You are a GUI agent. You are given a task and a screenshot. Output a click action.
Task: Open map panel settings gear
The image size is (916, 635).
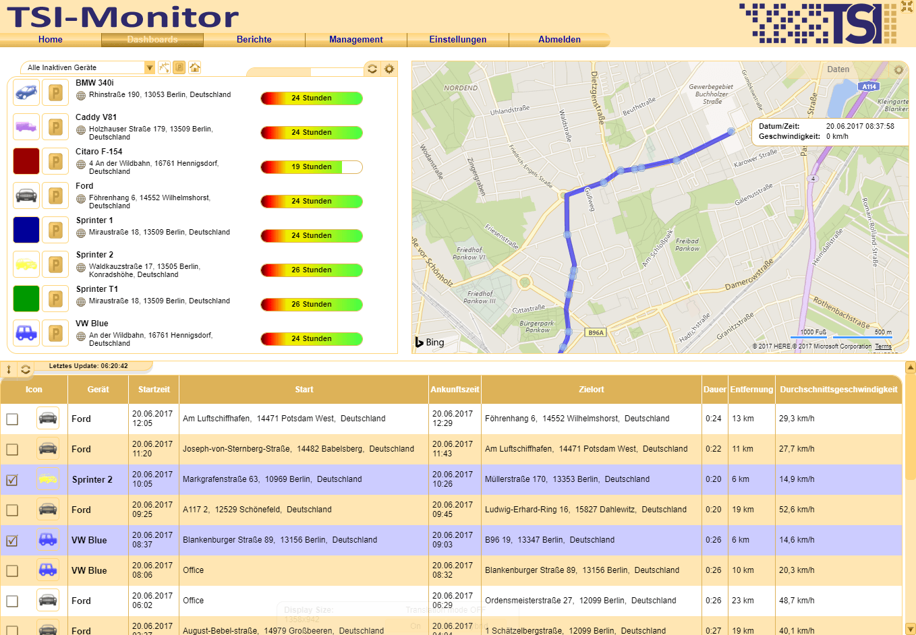tap(898, 69)
